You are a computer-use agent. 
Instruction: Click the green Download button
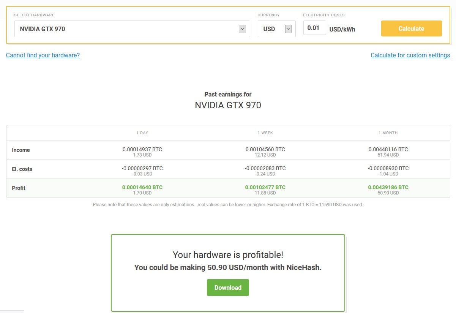click(x=228, y=288)
